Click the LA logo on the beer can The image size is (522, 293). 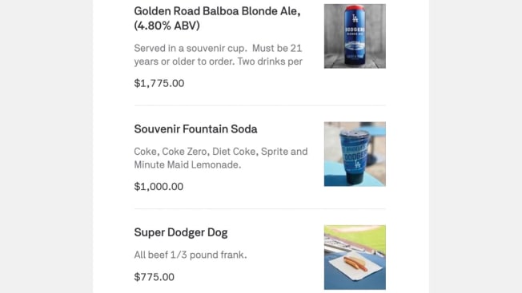355,18
